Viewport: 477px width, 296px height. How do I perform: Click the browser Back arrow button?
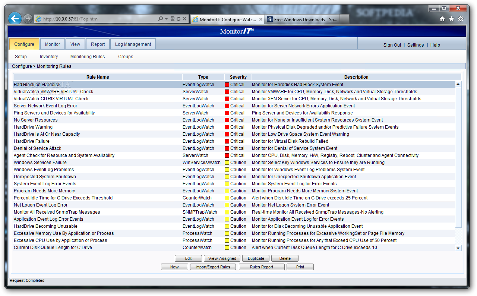(15, 18)
